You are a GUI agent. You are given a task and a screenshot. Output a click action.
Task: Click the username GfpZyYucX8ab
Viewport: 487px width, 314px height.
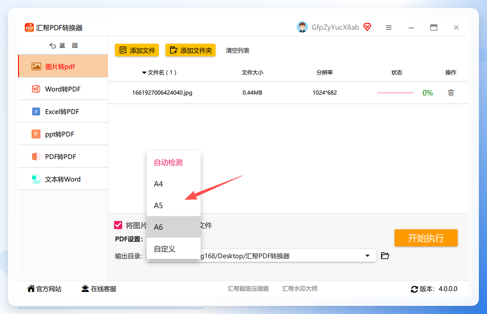click(335, 27)
